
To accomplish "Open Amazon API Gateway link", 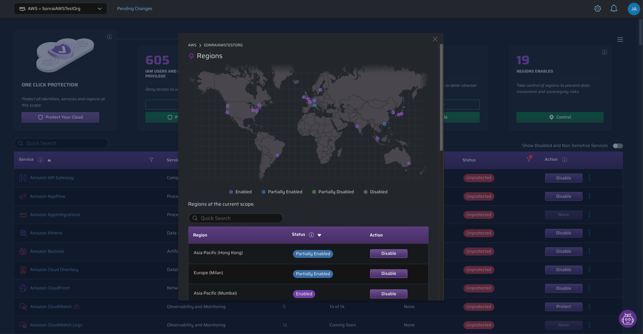I will [52, 178].
